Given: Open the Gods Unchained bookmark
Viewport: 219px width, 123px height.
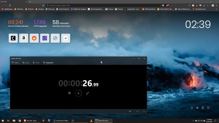Looking at the screenshot, I should 63,9.
